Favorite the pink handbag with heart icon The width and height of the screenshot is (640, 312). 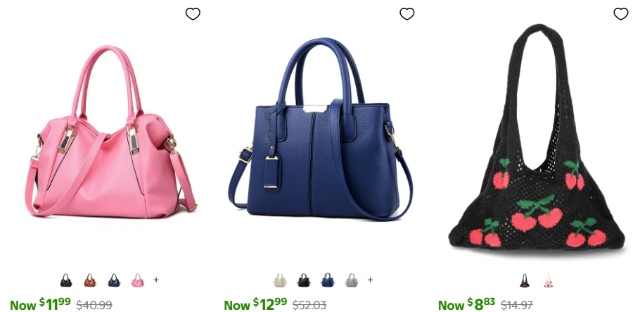[x=193, y=14]
